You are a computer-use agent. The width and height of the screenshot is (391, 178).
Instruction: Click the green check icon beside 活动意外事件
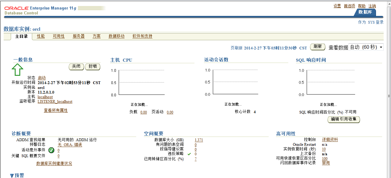coord(51,150)
